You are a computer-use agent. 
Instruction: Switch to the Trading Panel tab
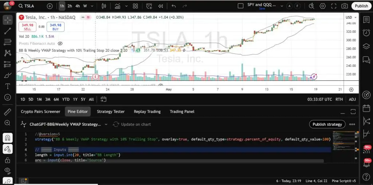point(182,112)
